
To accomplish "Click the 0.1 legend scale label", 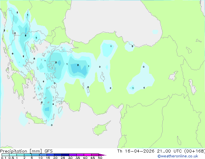I will [x=4, y=158].
